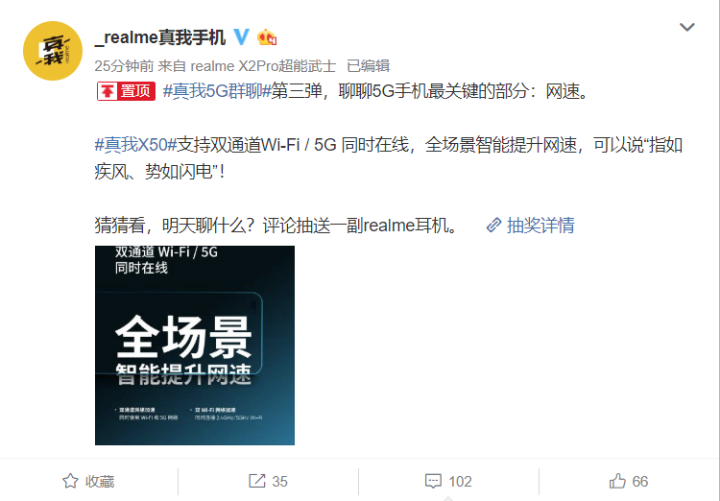Open the 抽奖详情 lottery details link

[x=540, y=225]
